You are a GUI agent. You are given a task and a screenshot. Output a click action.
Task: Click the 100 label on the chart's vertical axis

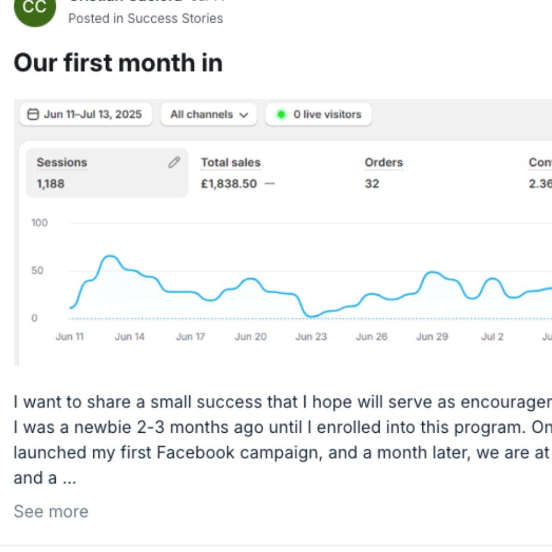point(40,223)
